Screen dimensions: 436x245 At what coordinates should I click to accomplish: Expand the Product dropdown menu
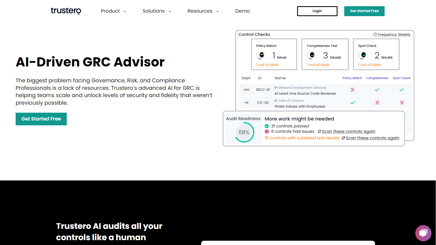coord(113,11)
